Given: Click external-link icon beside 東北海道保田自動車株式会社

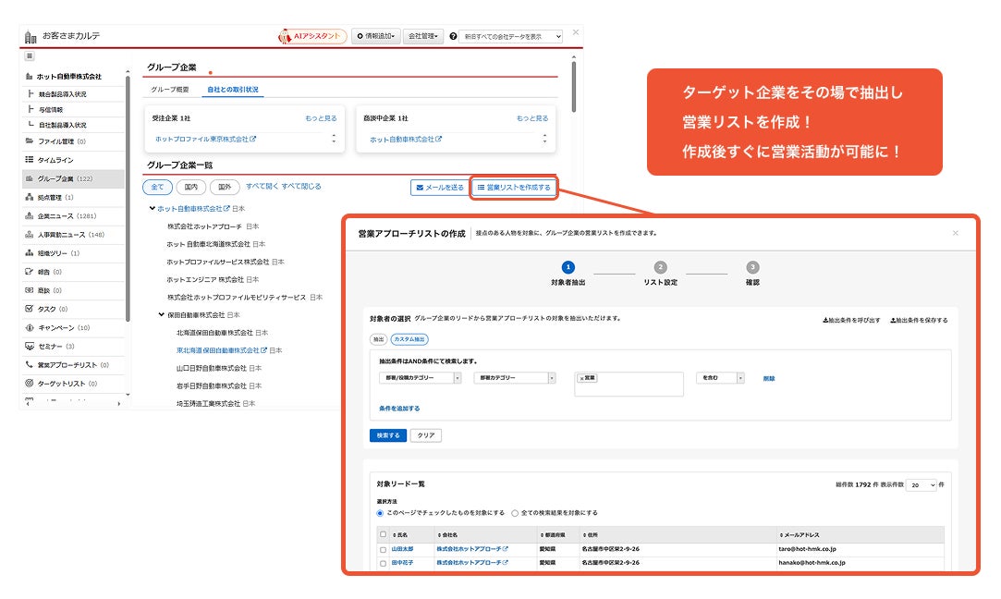Looking at the screenshot, I should point(263,350).
